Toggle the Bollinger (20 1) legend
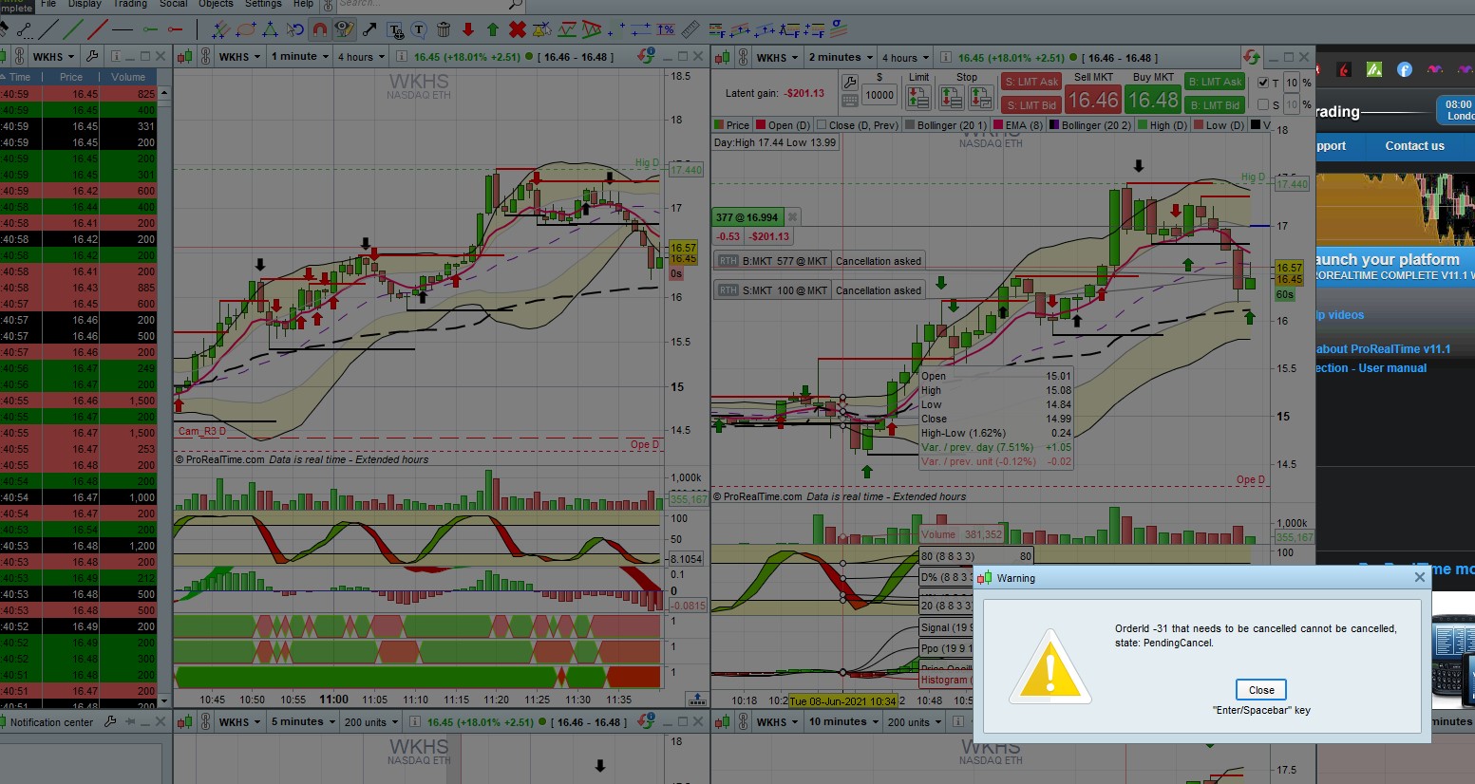This screenshot has width=1475, height=784. 946,125
